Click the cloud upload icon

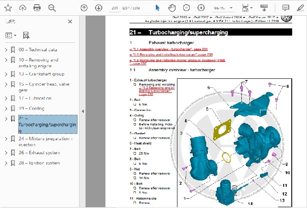click(22, 8)
